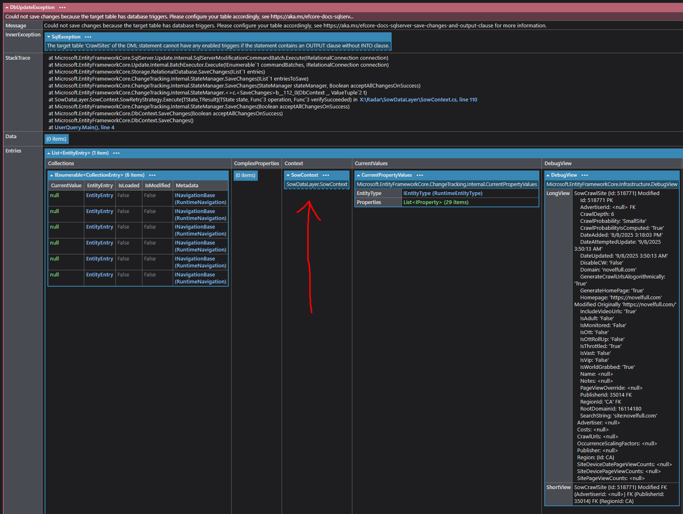Click the ellipsis next to CurrentPropertyValues
683x514 pixels.
(420, 175)
